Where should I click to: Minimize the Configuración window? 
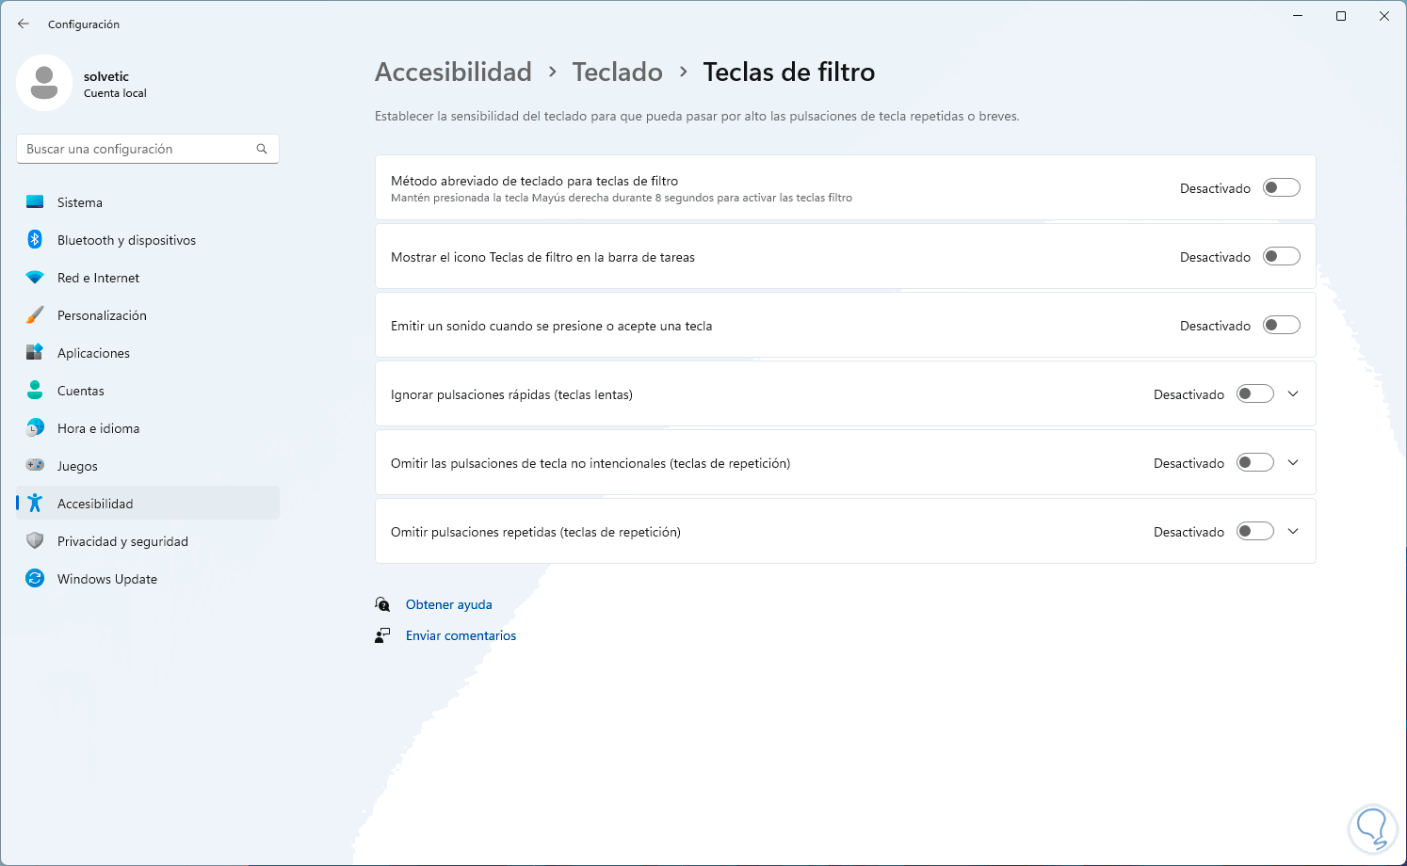pos(1298,16)
